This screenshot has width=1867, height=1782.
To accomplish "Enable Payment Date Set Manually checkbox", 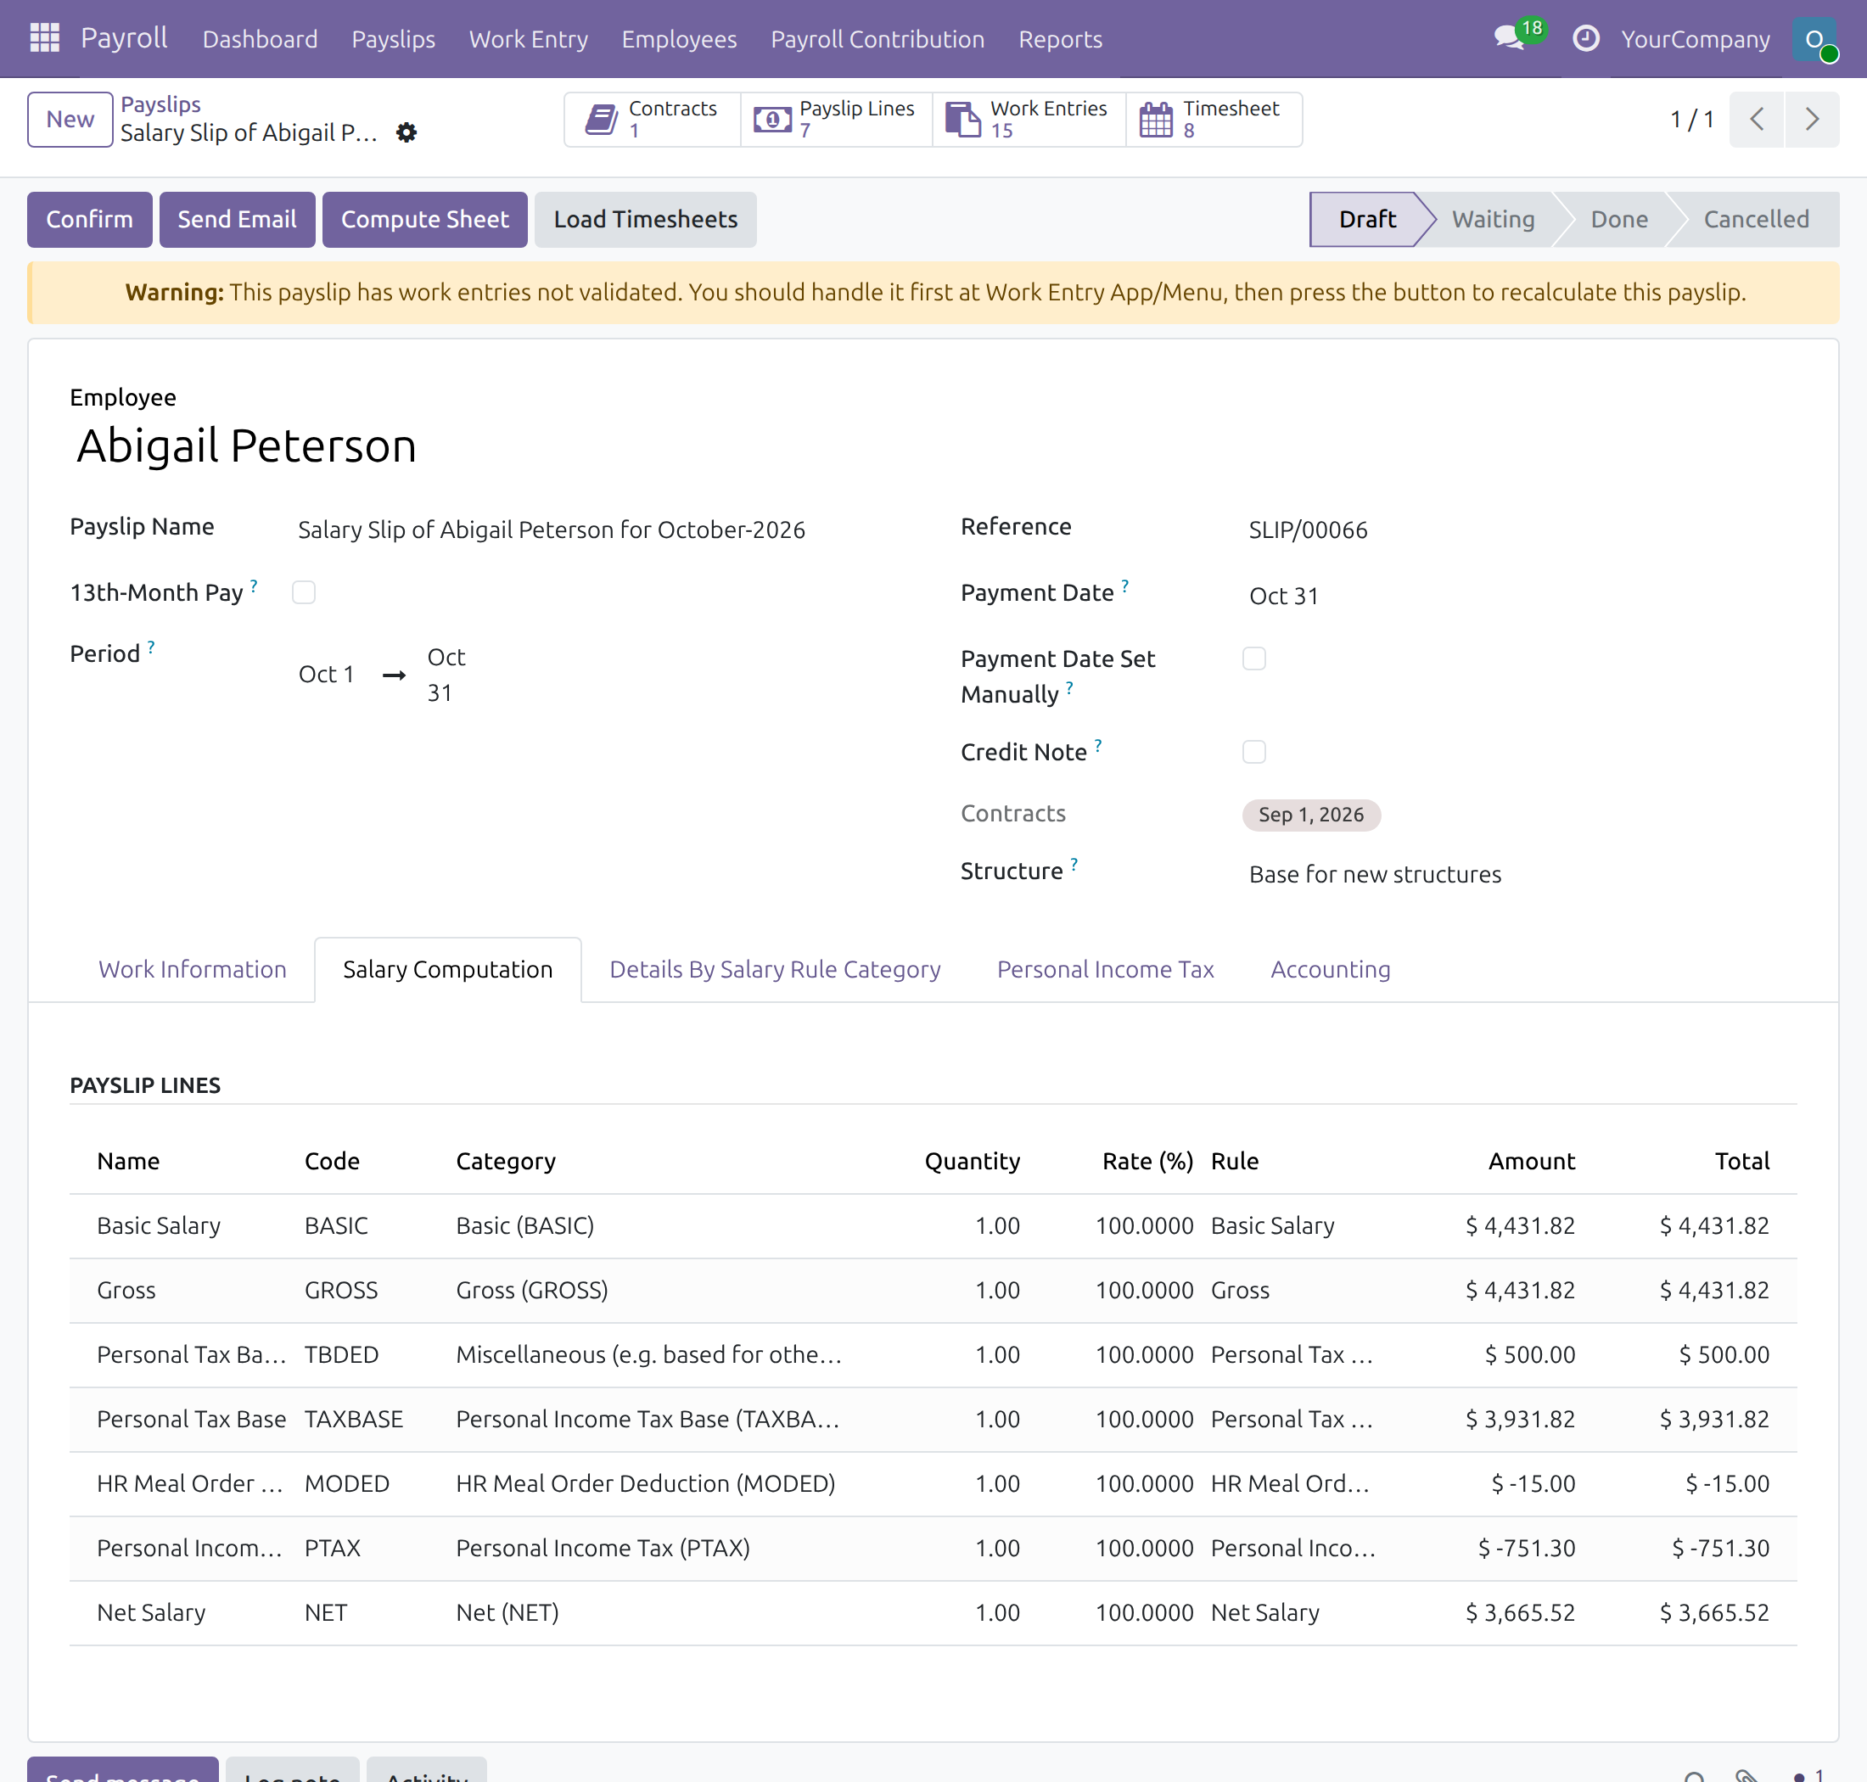I will click(x=1254, y=658).
